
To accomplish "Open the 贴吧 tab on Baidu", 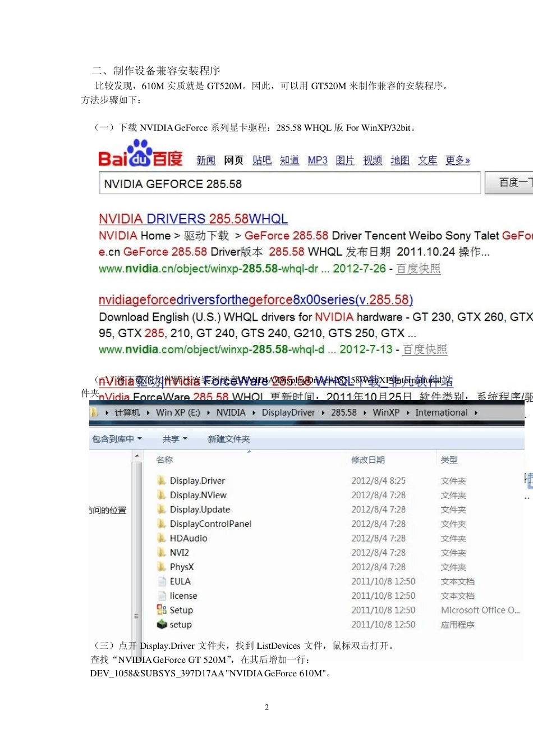I will click(262, 160).
